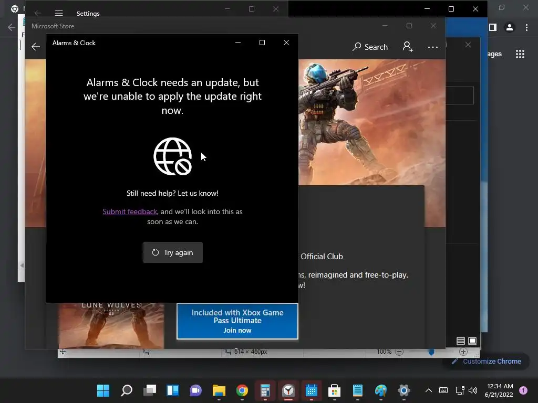Open Chrome profile avatar
Image resolution: width=538 pixels, height=403 pixels.
tap(510, 27)
